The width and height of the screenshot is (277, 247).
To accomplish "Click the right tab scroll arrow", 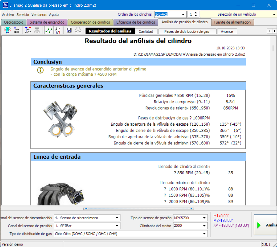I will (274, 31).
